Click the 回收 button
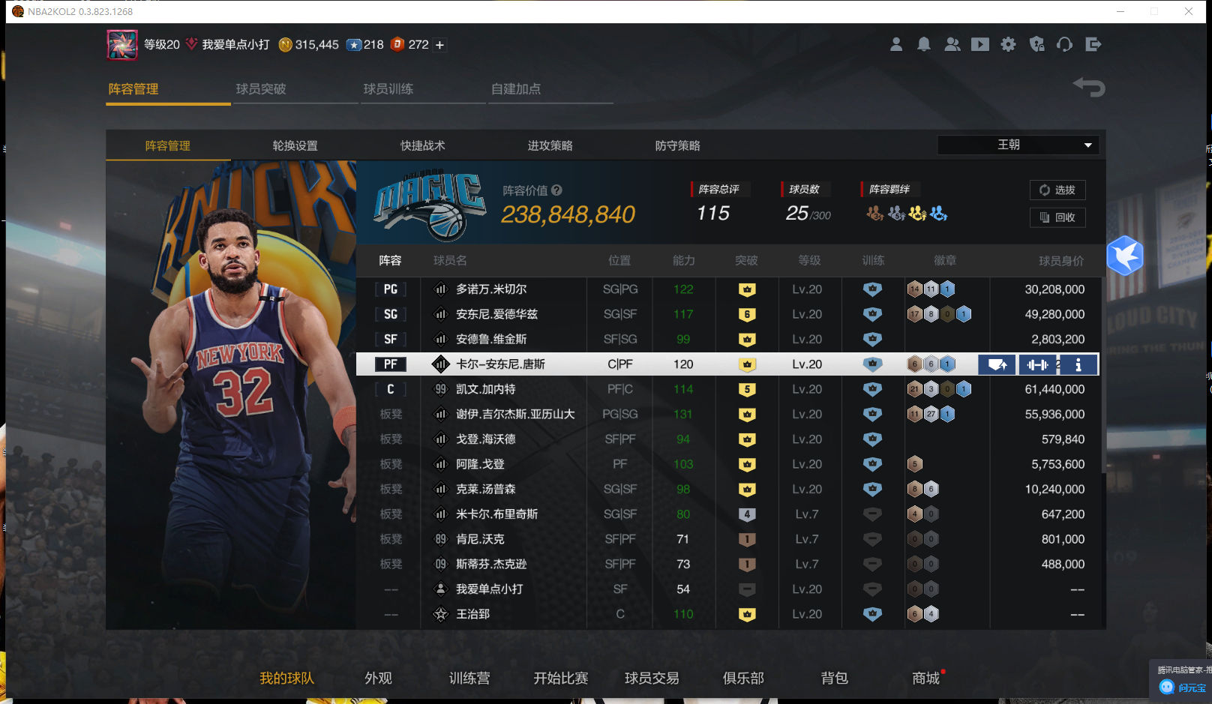This screenshot has width=1212, height=704. tap(1057, 217)
